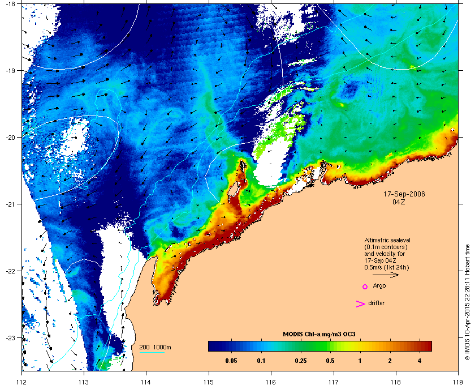Click the cyan 200 1000m contour legend line
Screen dimensions: 475x385
click(x=152, y=353)
